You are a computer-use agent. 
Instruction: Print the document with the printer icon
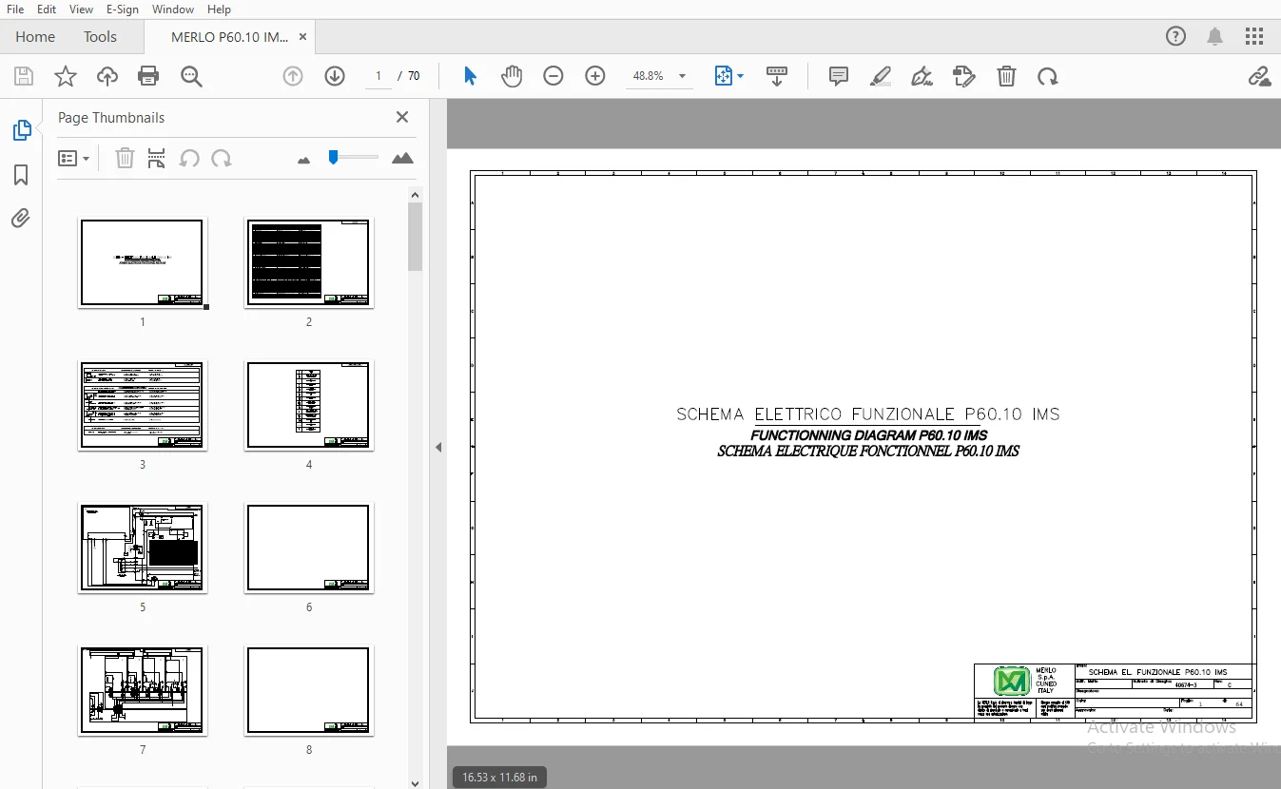pyautogui.click(x=148, y=76)
